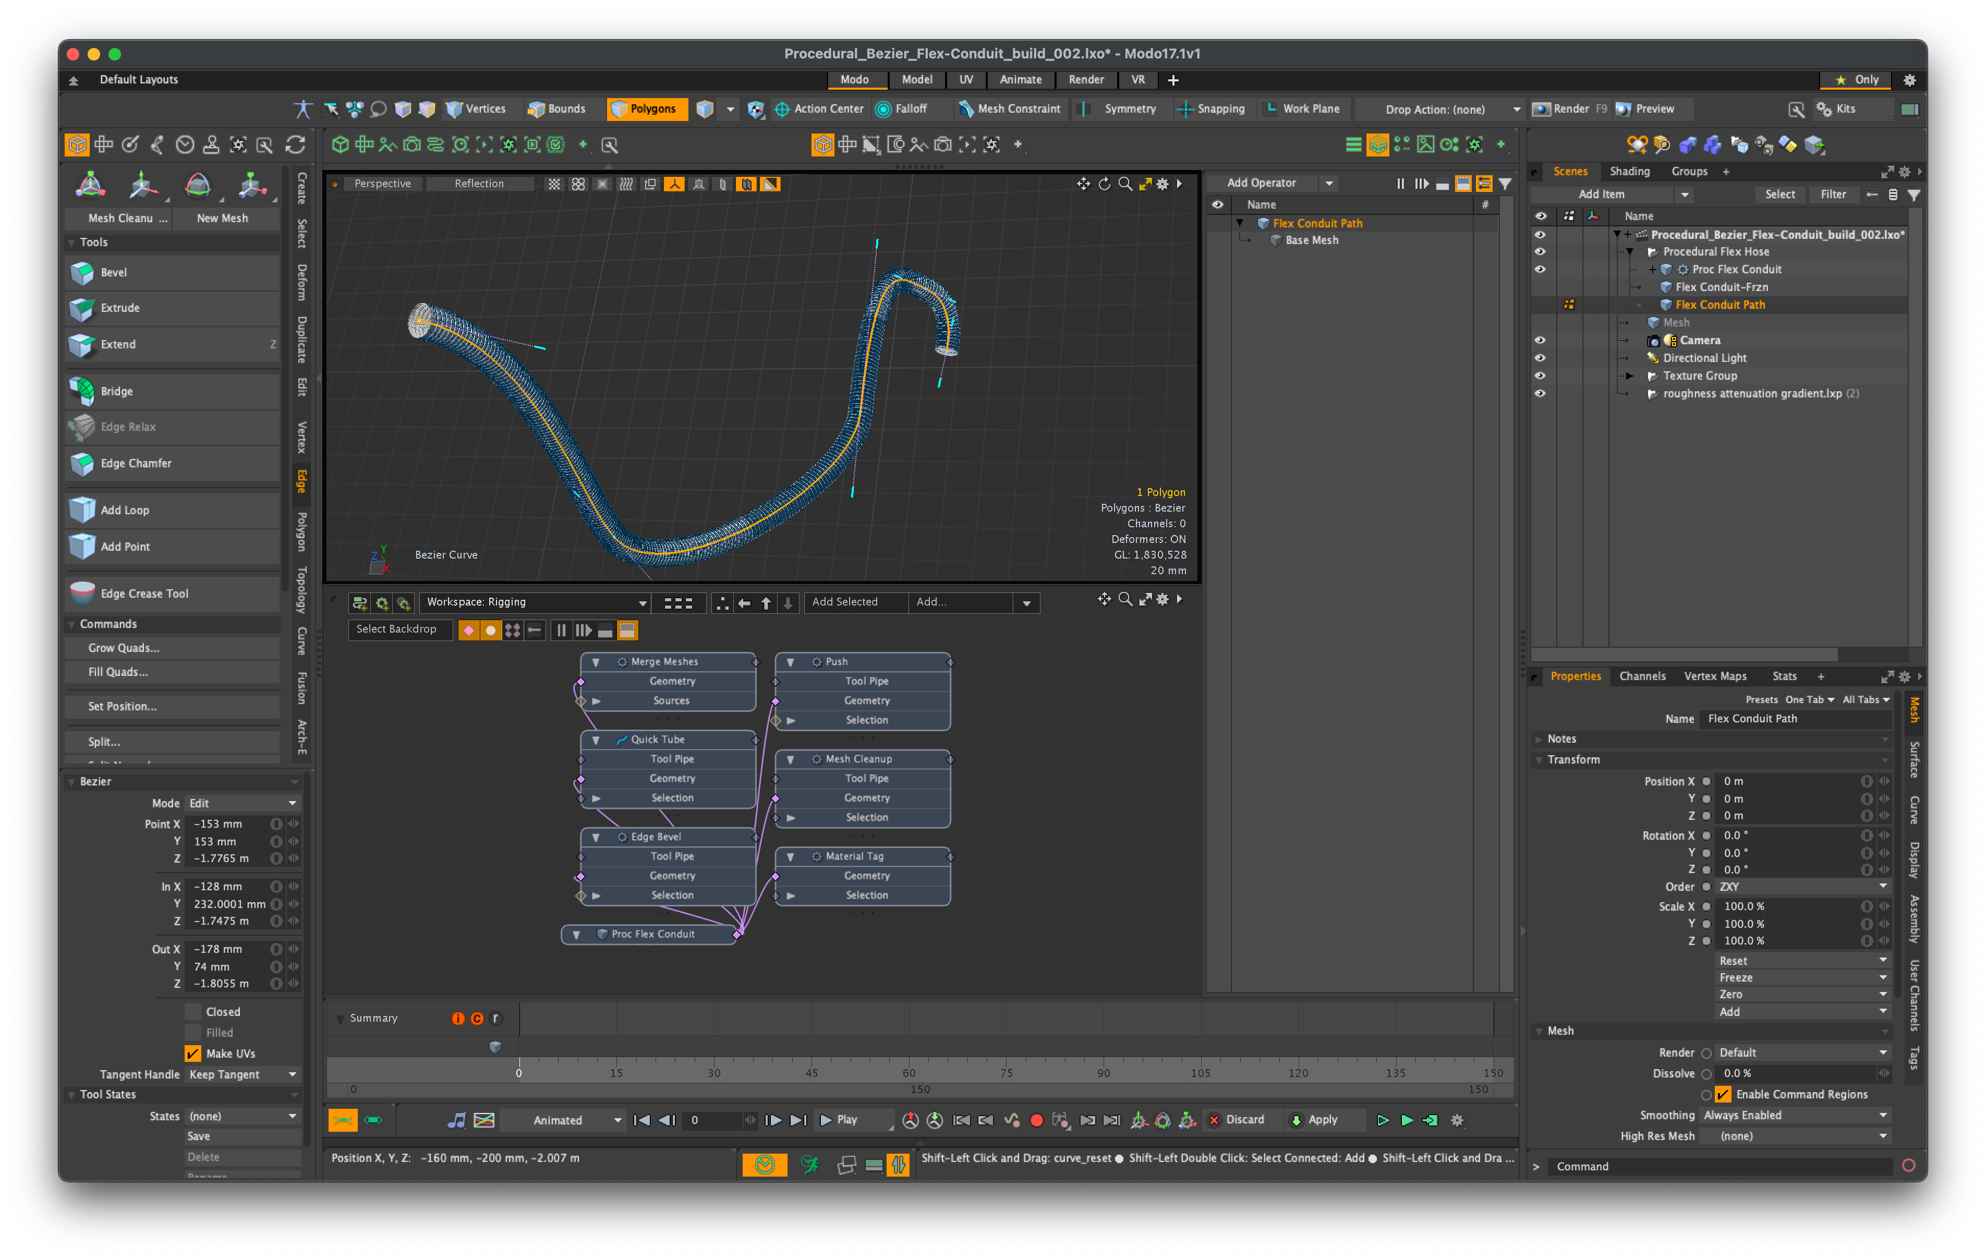Open the Shading tab
The height and width of the screenshot is (1259, 1986).
(1629, 171)
